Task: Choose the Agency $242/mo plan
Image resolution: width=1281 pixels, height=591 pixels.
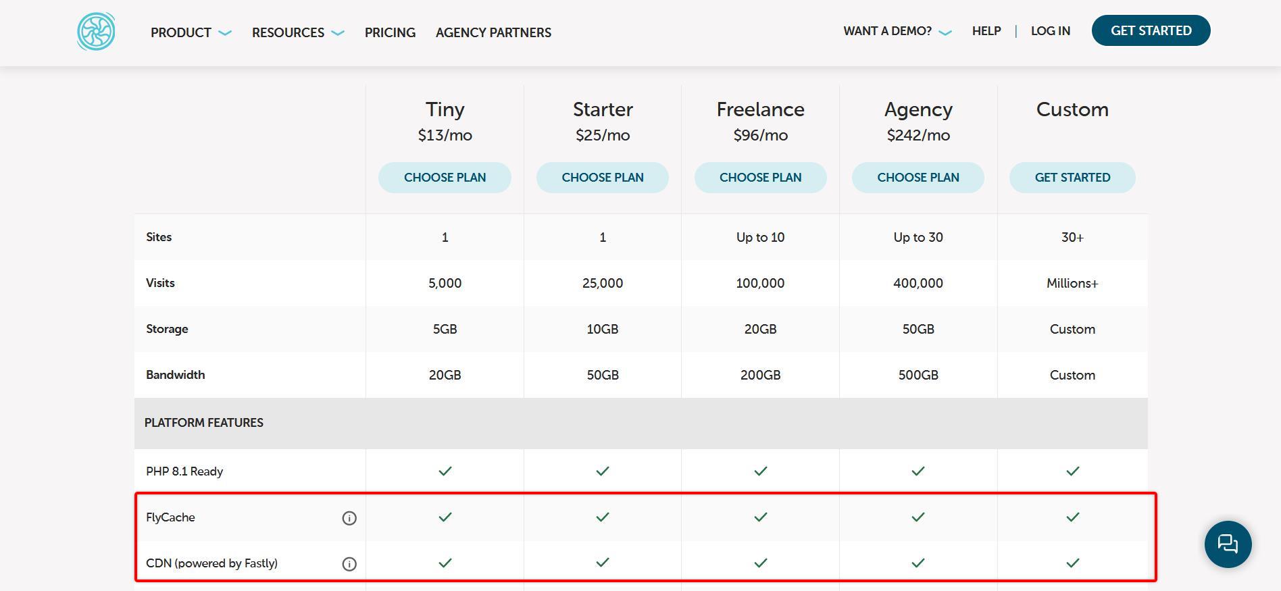Action: [918, 178]
